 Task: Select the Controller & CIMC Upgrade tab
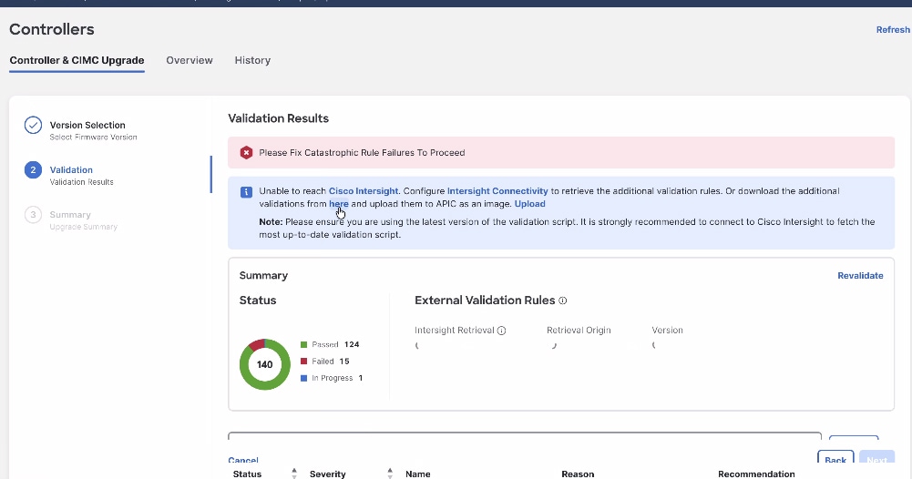[x=77, y=60]
